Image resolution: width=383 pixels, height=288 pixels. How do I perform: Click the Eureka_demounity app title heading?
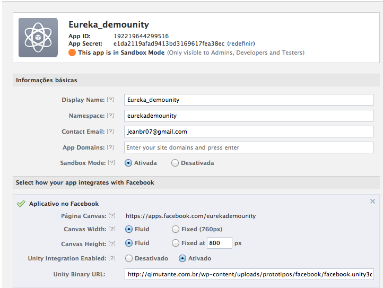click(x=109, y=25)
